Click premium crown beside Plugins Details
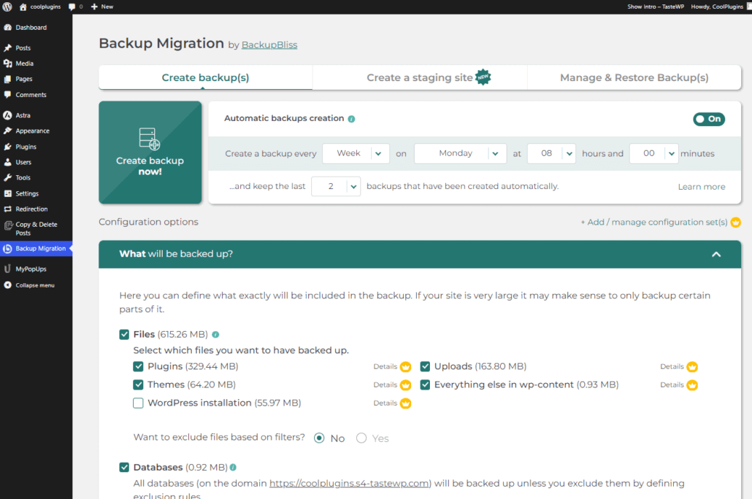Screen dimensions: 752x499 406,367
